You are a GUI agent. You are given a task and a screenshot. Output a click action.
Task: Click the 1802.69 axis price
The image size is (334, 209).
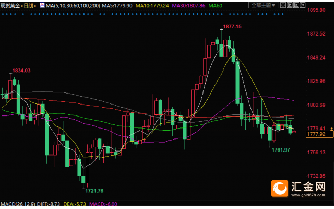pyautogui.click(x=316, y=105)
